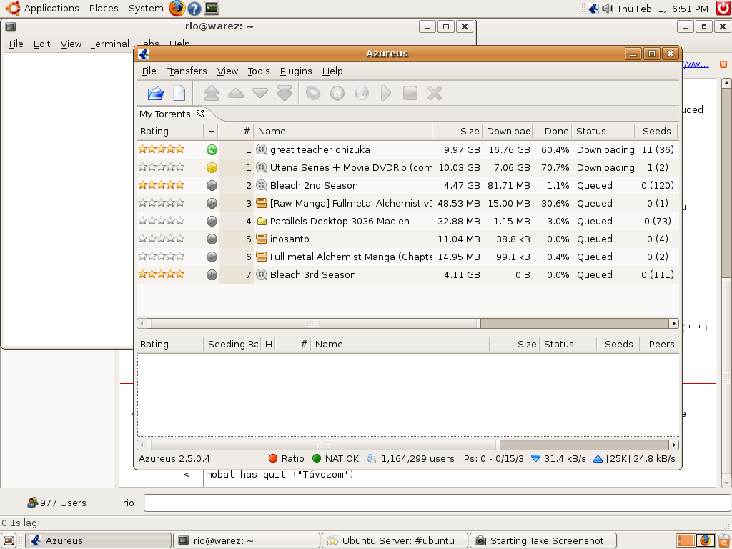Open the Azureus View menu
Image resolution: width=732 pixels, height=549 pixels.
(227, 71)
